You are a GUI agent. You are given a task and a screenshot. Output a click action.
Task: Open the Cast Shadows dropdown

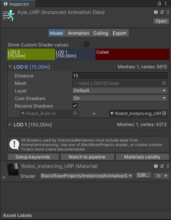120,98
